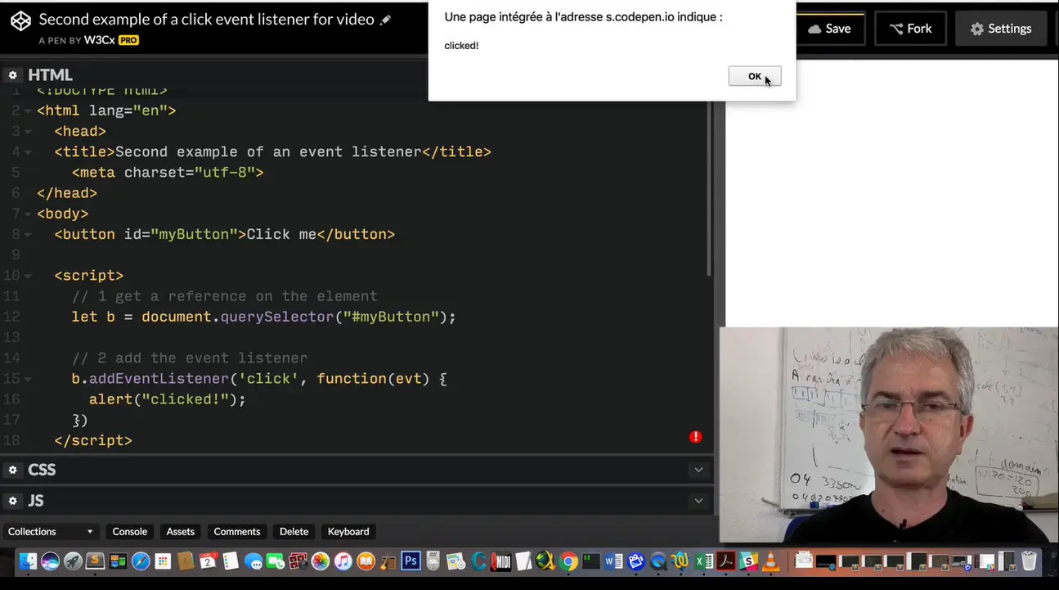The image size is (1059, 590).
Task: Expand the JS panel chevron
Action: pos(698,501)
